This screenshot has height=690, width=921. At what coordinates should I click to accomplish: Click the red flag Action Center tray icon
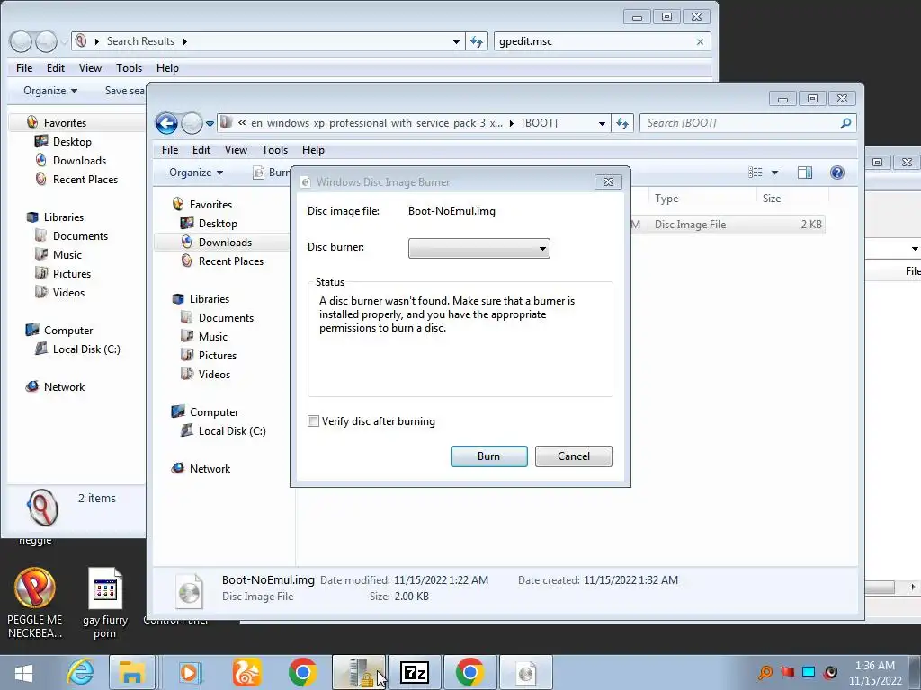[787, 672]
